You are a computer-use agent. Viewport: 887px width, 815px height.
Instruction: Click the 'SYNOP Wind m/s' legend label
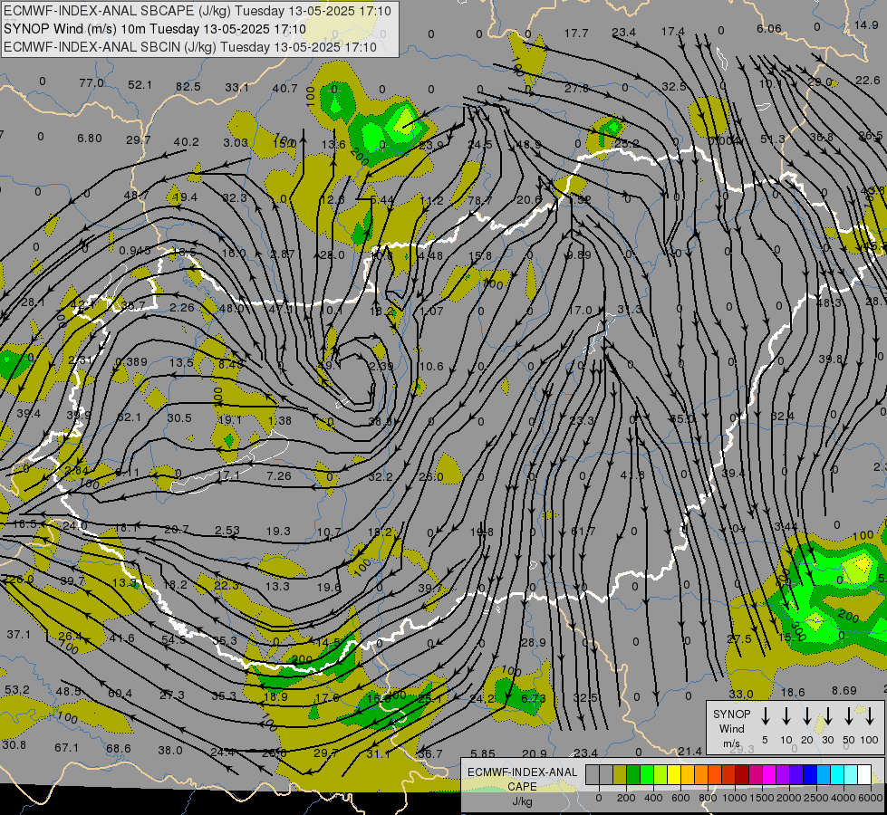(731, 728)
